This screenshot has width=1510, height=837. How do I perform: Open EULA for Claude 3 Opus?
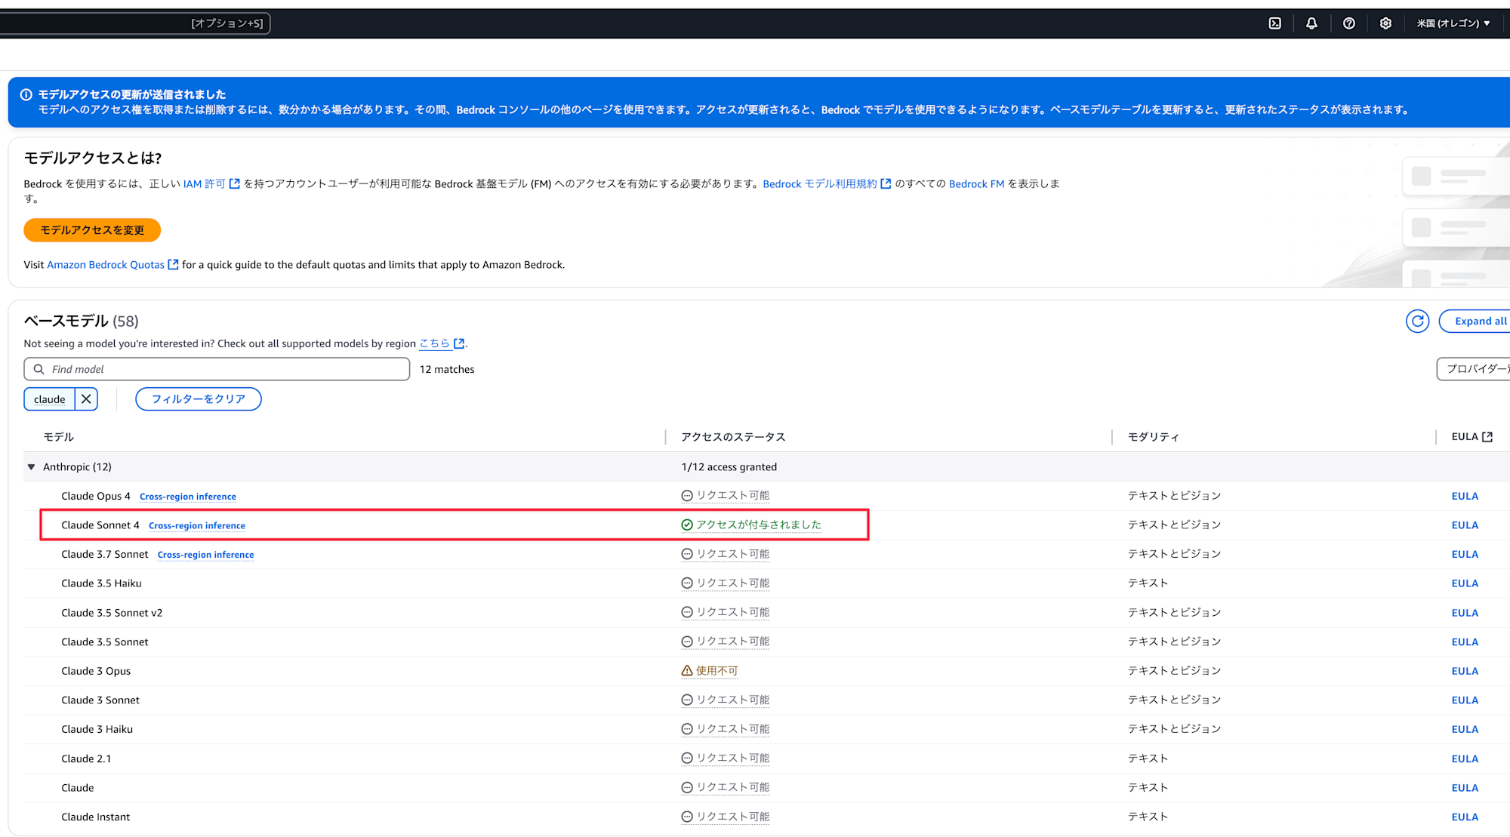[1465, 671]
